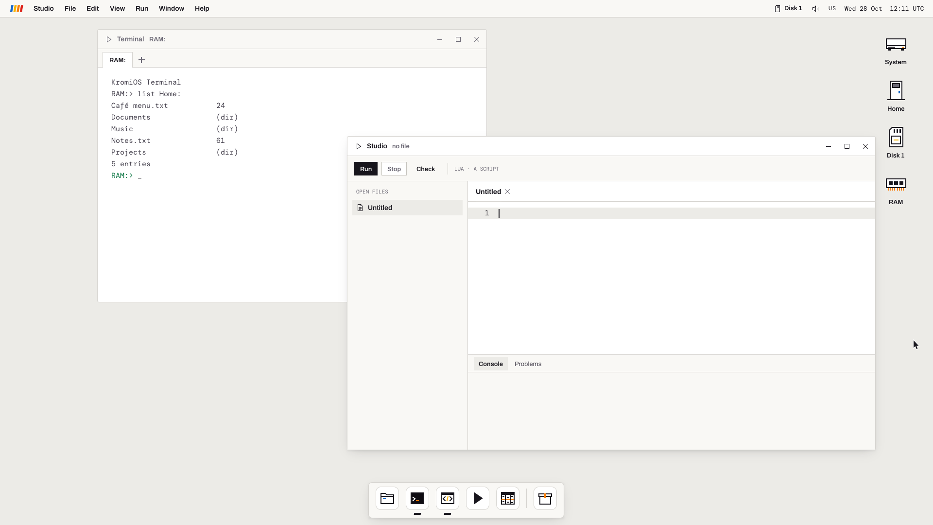Open the media player dock icon
The image size is (933, 525).
pyautogui.click(x=478, y=499)
